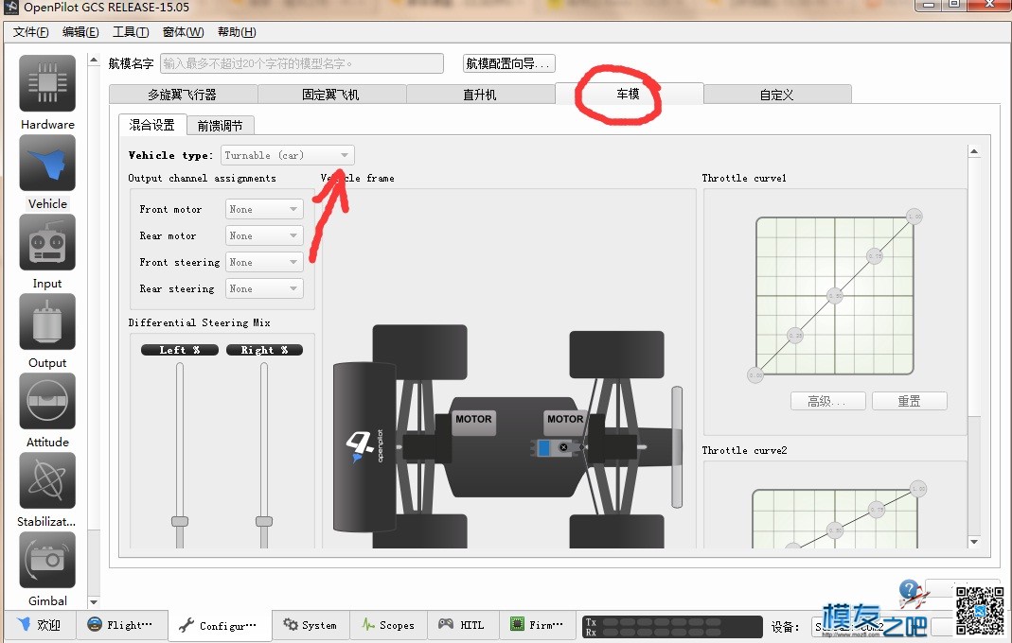The height and width of the screenshot is (643, 1012).
Task: Switch to the Configuration bottom tab
Action: click(220, 625)
